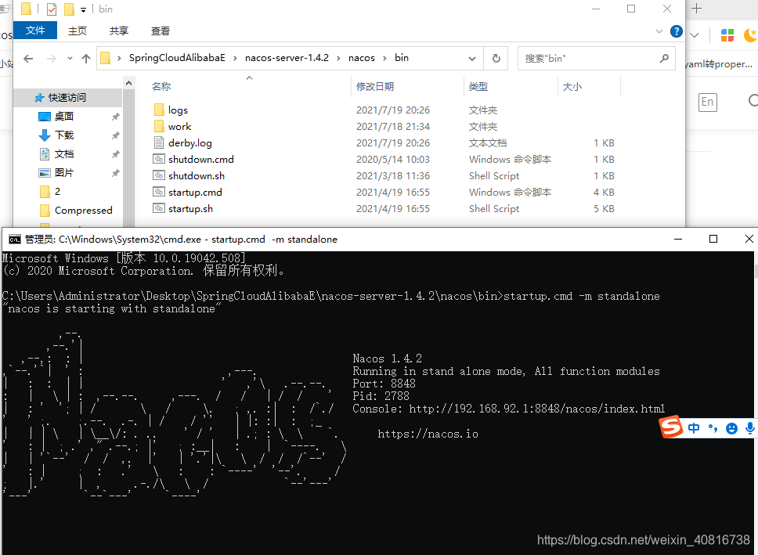Screen dimensions: 758x555
Task: Click the cmd window vertical scrollbar
Action: pos(756,402)
